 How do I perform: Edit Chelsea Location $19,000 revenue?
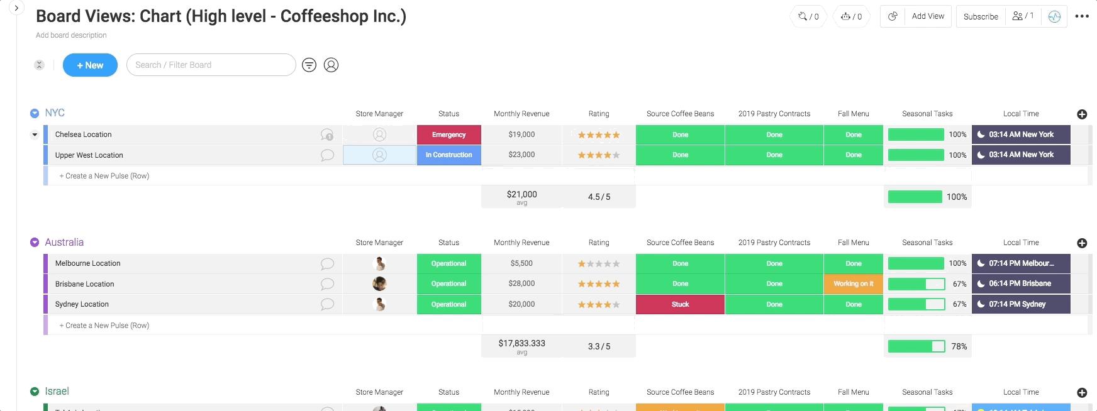click(x=521, y=134)
